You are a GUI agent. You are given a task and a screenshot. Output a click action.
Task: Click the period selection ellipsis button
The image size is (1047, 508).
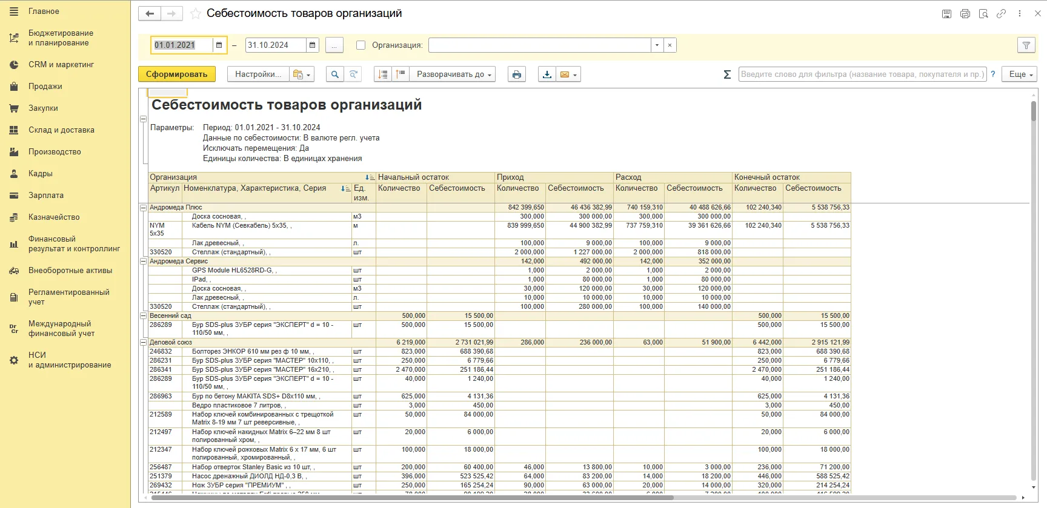(334, 45)
